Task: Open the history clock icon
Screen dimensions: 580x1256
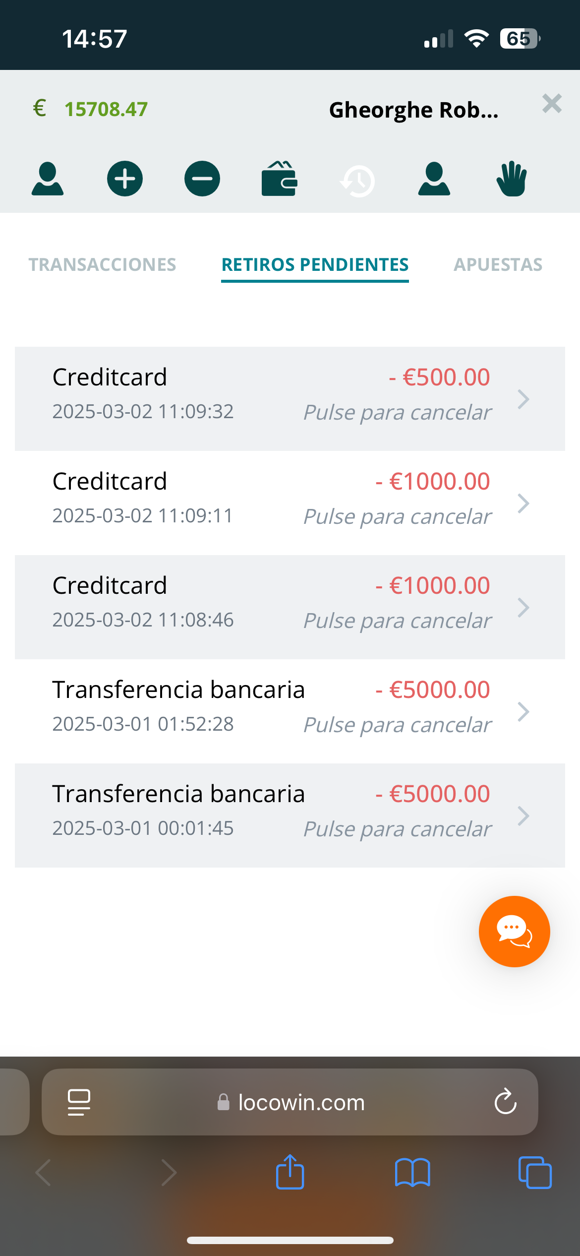Action: (x=357, y=181)
